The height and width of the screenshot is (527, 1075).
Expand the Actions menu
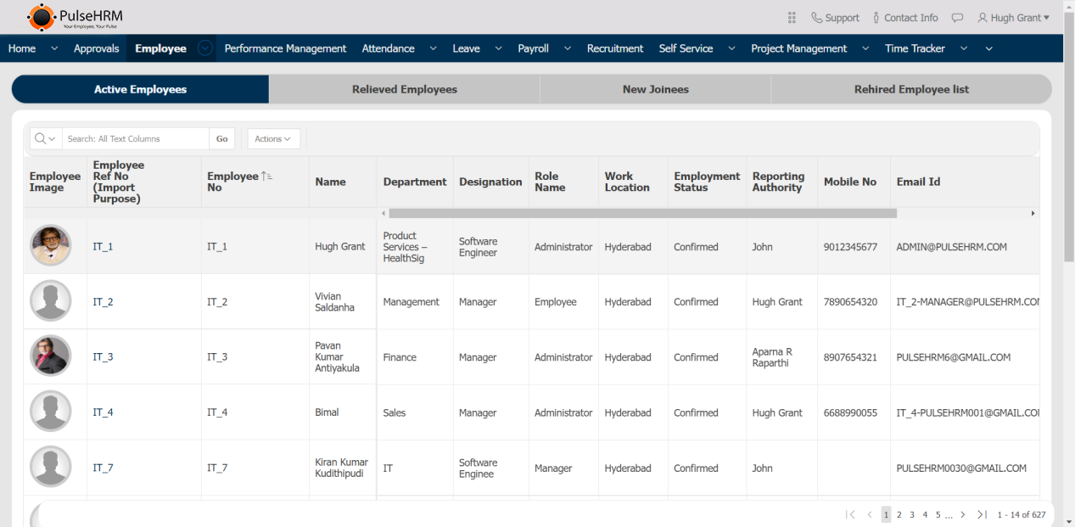click(x=272, y=139)
